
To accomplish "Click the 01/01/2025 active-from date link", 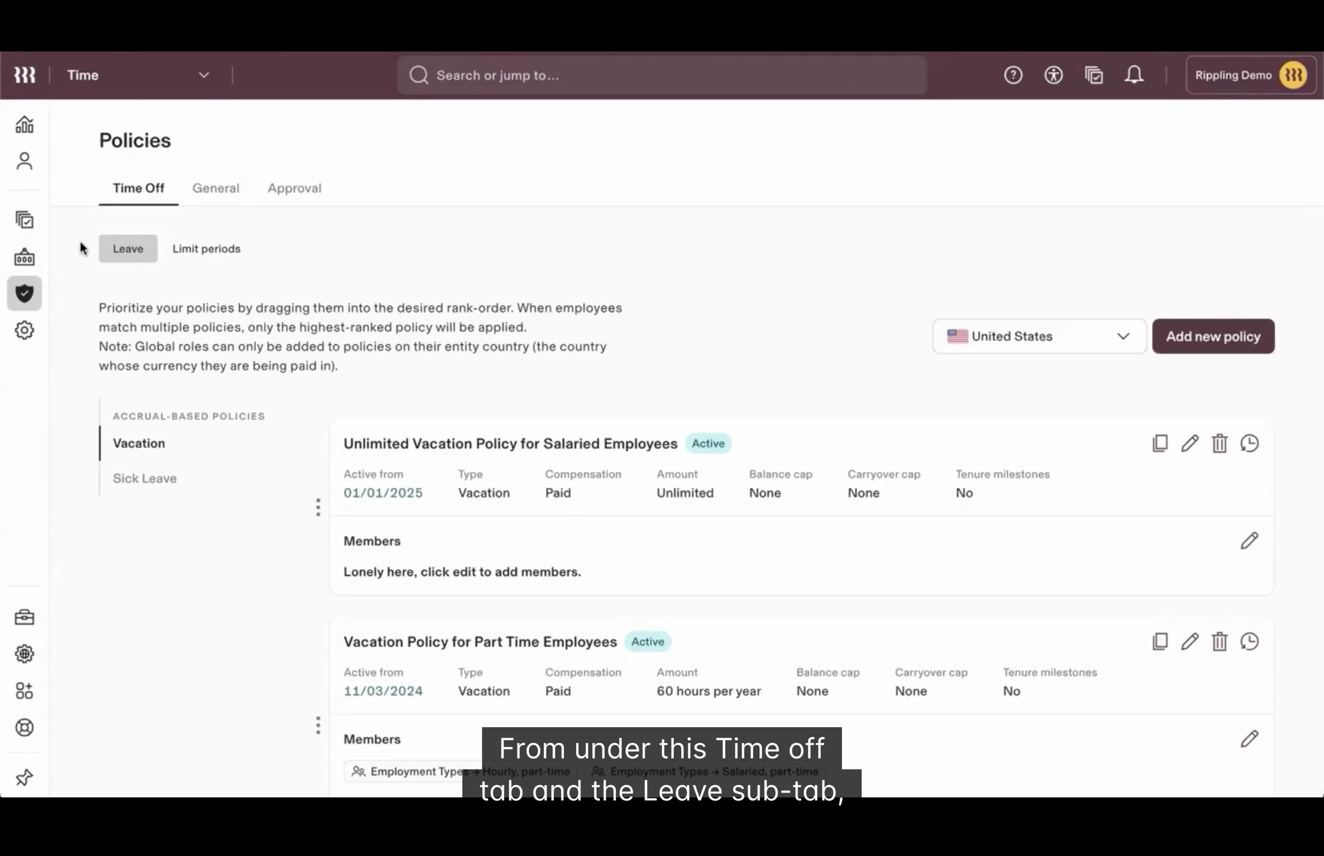I will [x=383, y=493].
